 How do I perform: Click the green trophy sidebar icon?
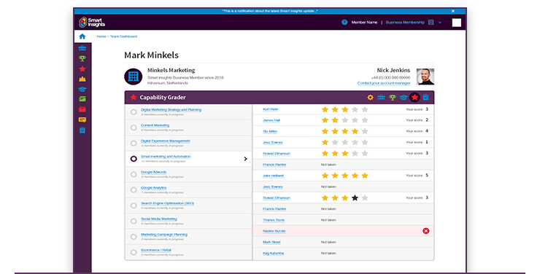[x=82, y=58]
